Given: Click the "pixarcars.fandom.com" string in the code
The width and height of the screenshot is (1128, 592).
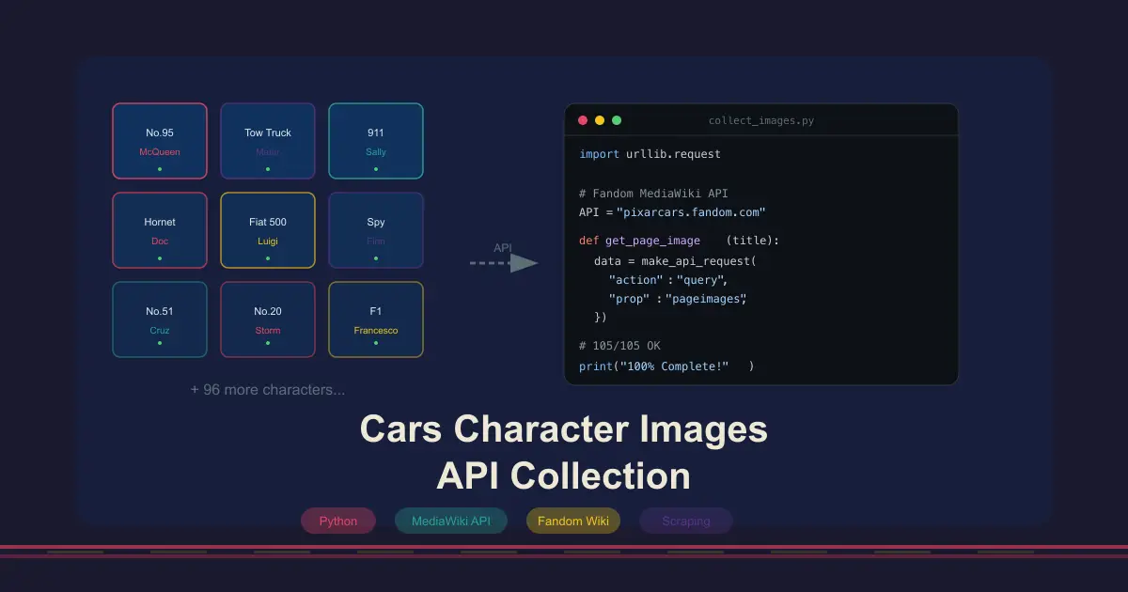Looking at the screenshot, I should 691,212.
